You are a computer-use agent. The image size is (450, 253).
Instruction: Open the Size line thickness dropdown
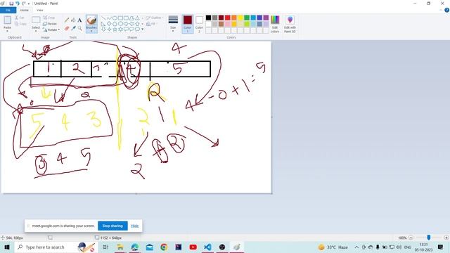tap(173, 24)
